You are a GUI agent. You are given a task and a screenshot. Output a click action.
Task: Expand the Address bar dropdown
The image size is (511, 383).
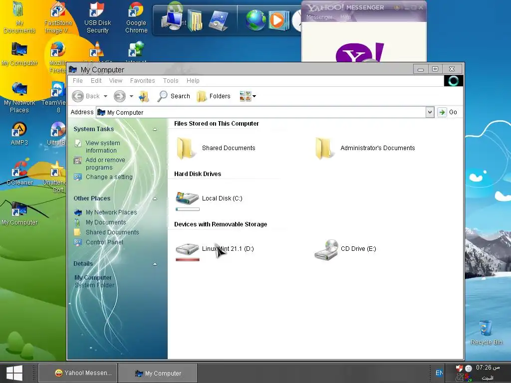click(430, 112)
